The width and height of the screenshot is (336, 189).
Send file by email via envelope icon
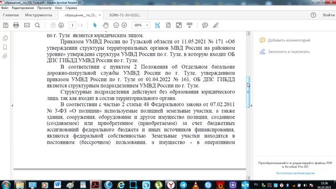click(27, 25)
